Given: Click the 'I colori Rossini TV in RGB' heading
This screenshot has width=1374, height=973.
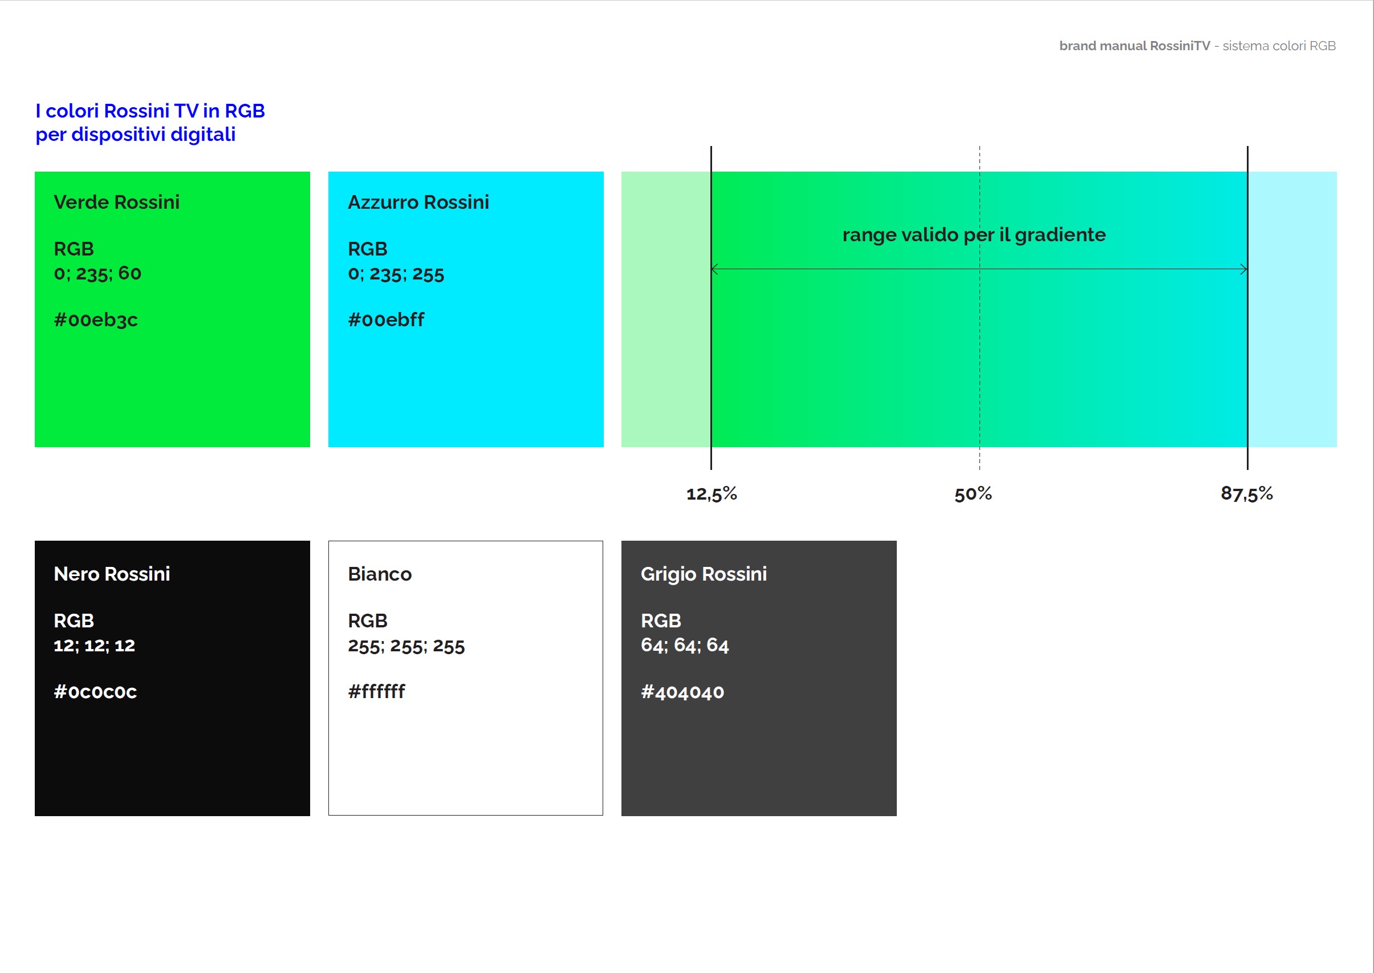Looking at the screenshot, I should tap(150, 111).
